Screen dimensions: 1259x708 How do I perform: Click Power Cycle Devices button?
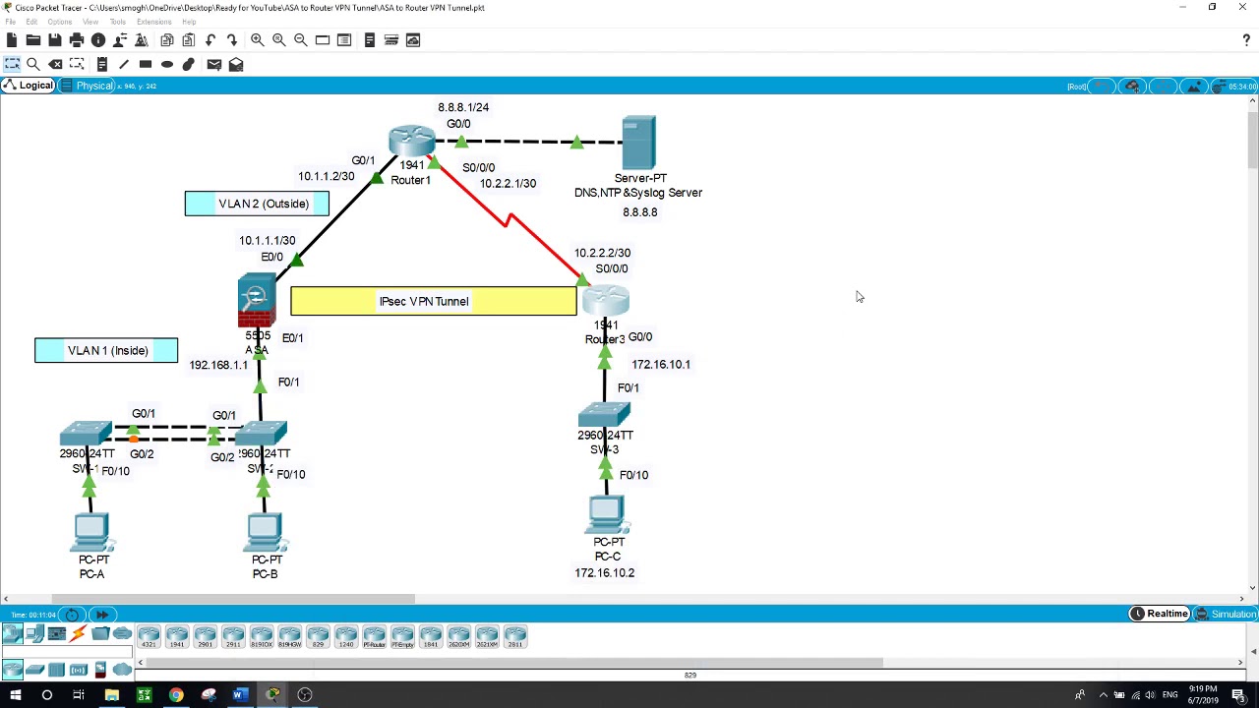coord(72,615)
